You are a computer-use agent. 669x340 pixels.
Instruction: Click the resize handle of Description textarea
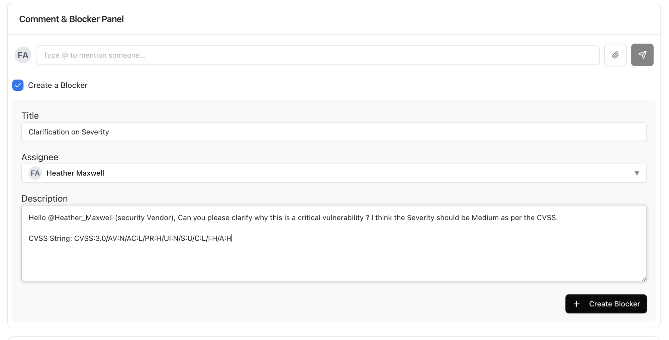point(644,279)
